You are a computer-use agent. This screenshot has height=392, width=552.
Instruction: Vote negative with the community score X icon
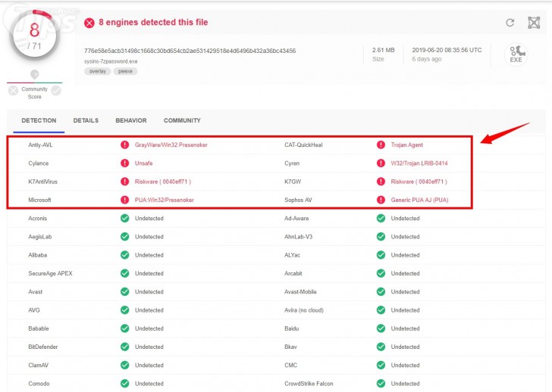pos(13,91)
